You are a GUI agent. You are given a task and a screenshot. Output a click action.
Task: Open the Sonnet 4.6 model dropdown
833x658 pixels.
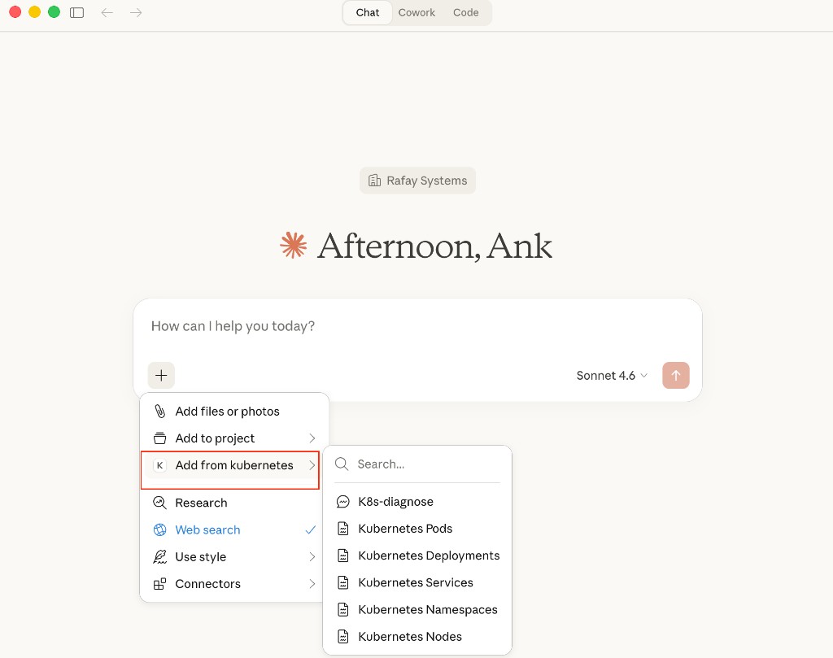pos(612,375)
